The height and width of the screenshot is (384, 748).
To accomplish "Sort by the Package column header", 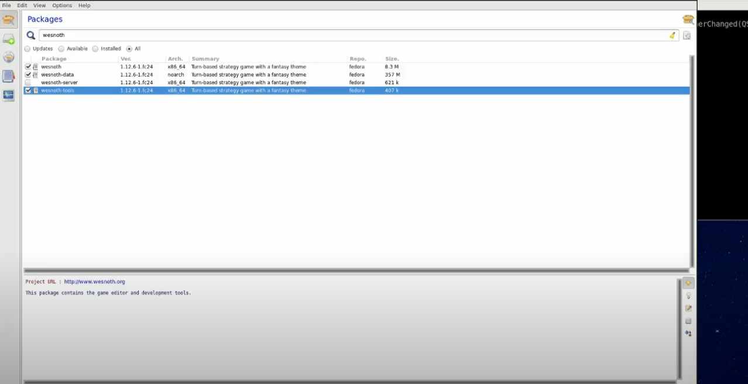I will pos(54,59).
